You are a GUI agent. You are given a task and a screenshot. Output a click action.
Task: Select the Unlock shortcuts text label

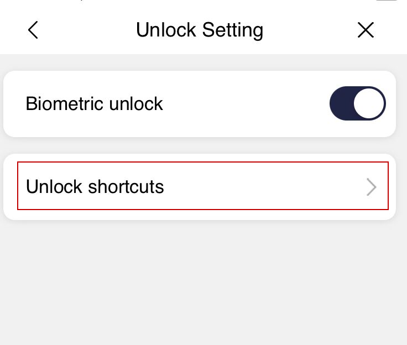(95, 187)
